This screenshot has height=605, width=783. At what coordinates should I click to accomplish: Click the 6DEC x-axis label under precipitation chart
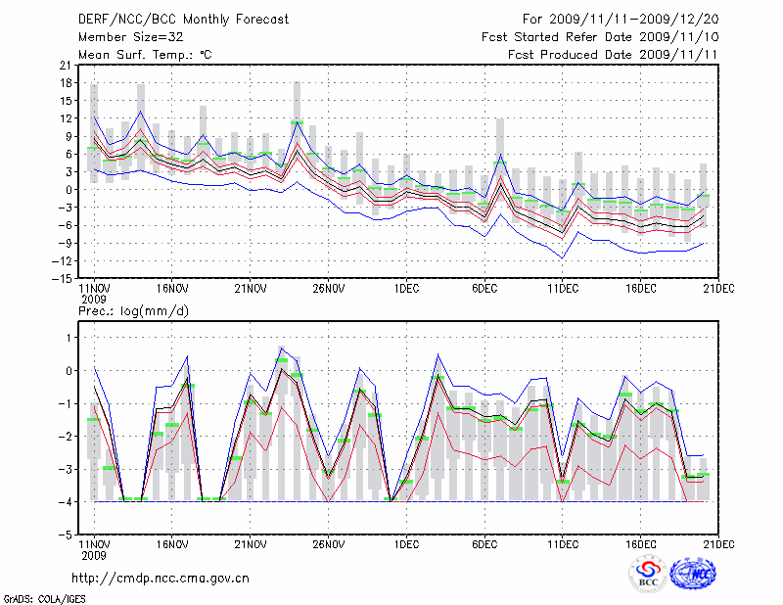(x=485, y=544)
